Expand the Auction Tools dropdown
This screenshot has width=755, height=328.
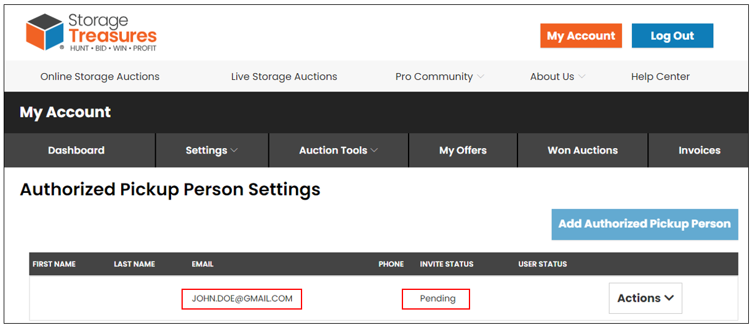pyautogui.click(x=338, y=150)
